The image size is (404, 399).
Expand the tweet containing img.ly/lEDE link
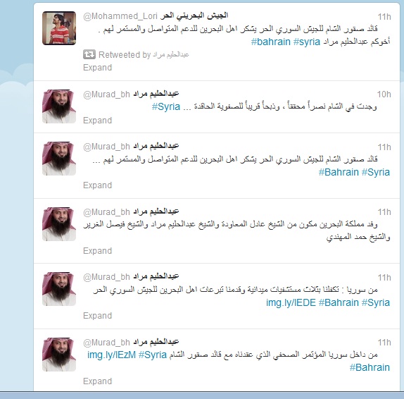coord(97,316)
